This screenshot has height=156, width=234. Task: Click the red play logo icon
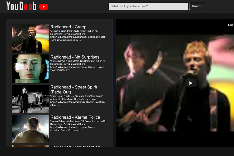[44, 7]
